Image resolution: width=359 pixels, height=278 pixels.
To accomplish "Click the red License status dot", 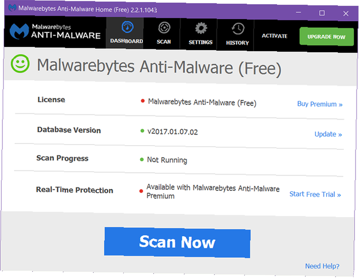I will click(143, 101).
